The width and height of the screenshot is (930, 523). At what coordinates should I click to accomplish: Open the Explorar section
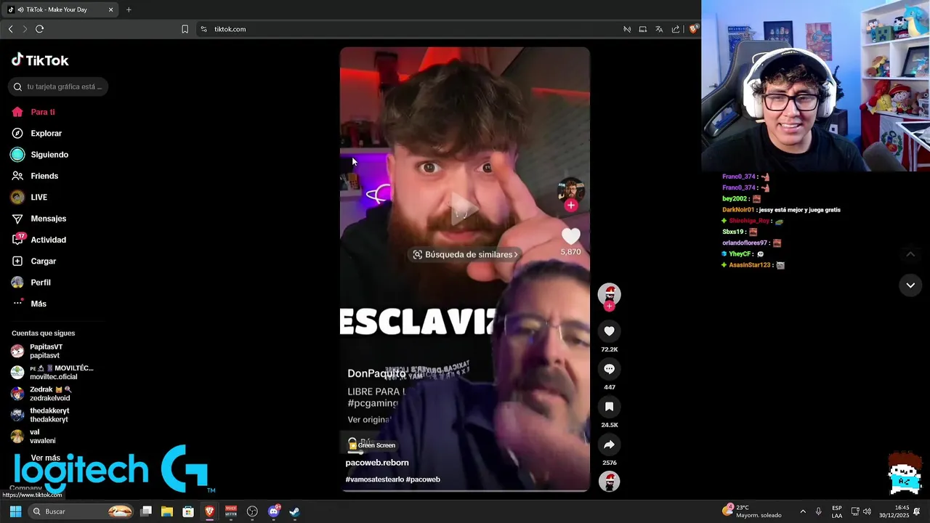pyautogui.click(x=37, y=133)
